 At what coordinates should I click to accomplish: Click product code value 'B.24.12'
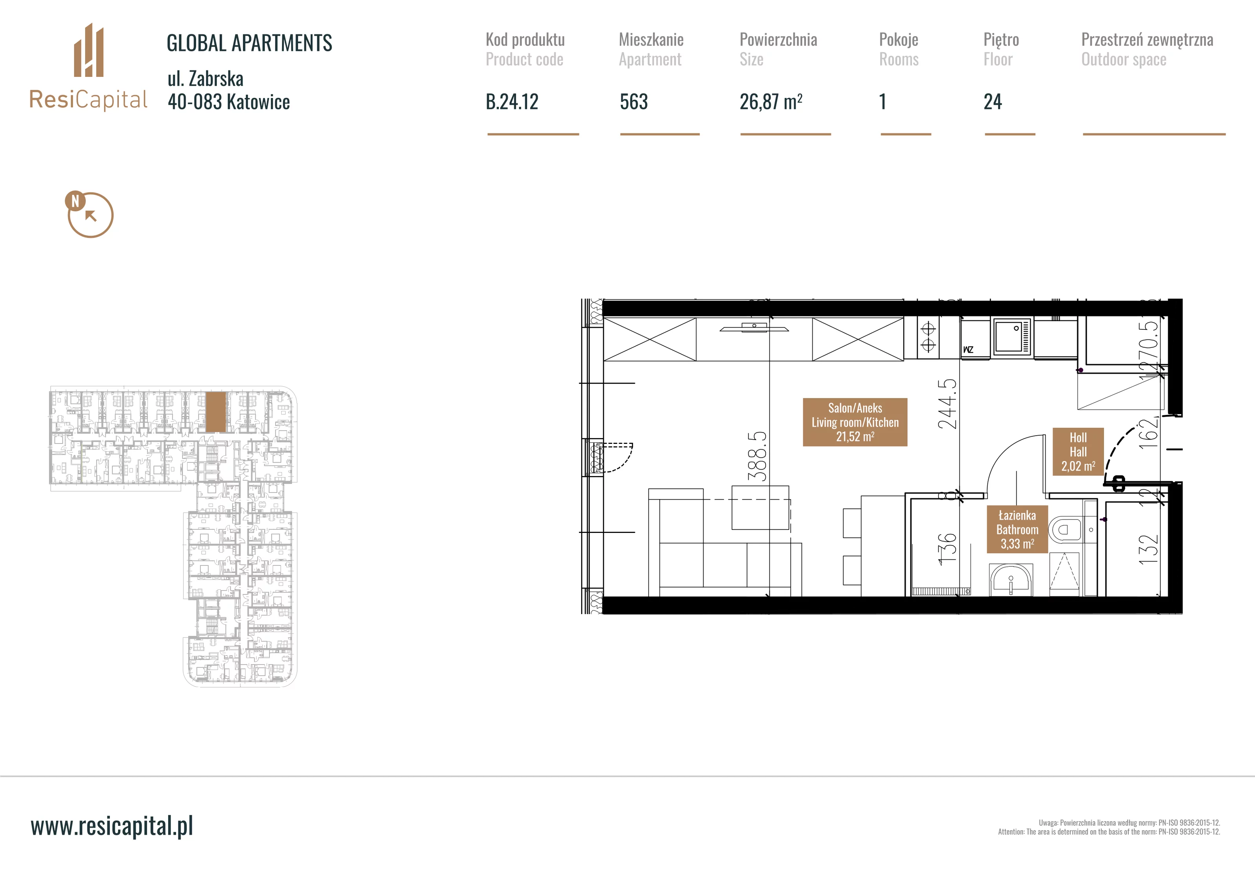click(512, 102)
